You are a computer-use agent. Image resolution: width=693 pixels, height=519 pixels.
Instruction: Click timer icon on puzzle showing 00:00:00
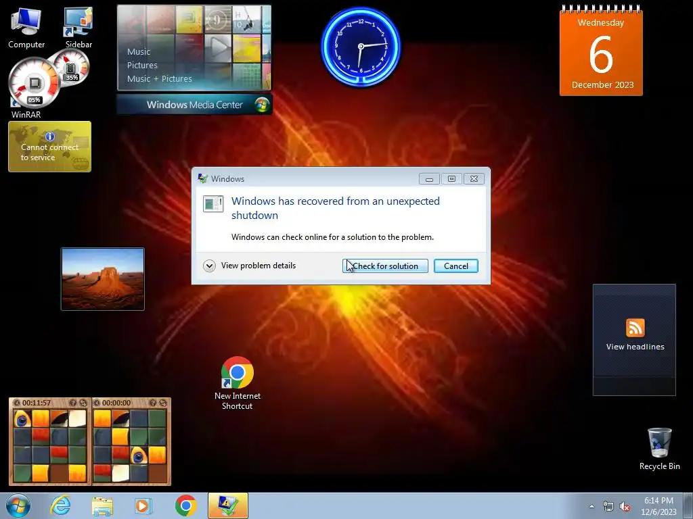97,403
